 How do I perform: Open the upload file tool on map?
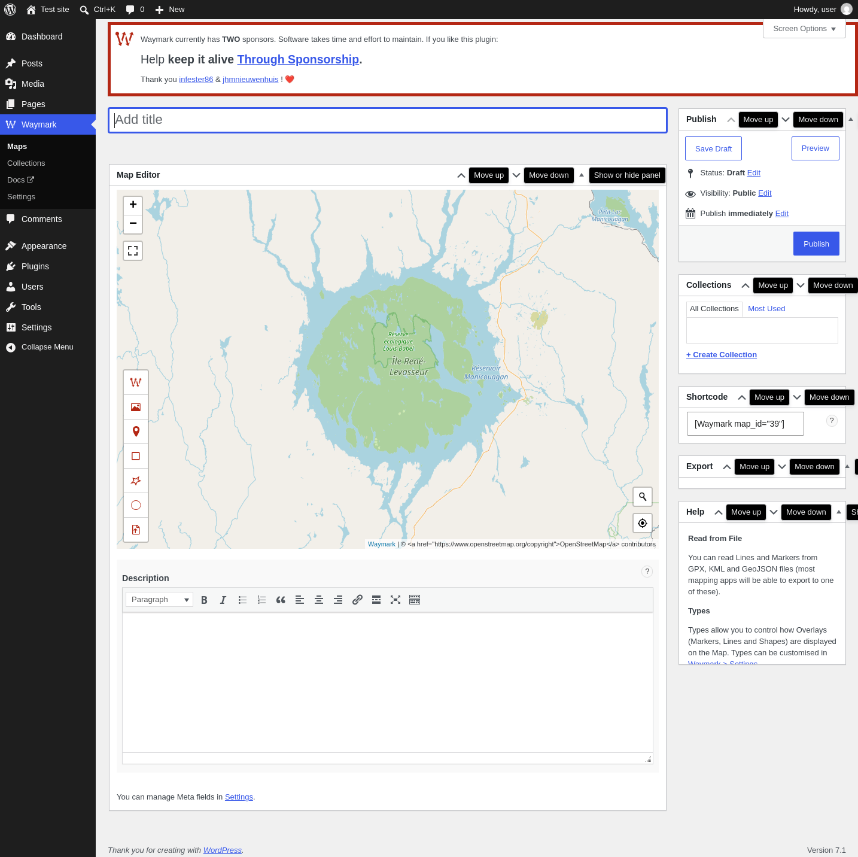click(x=136, y=530)
